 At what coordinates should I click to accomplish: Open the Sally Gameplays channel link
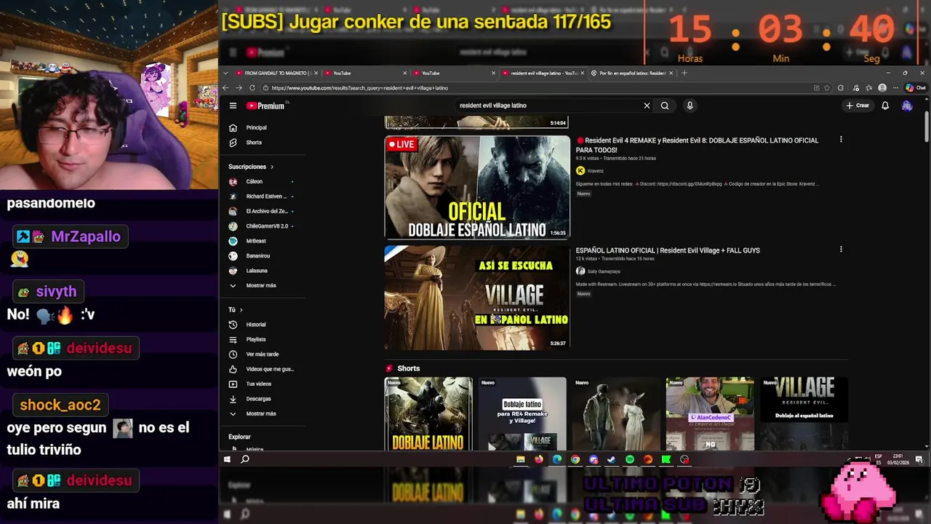coord(603,271)
